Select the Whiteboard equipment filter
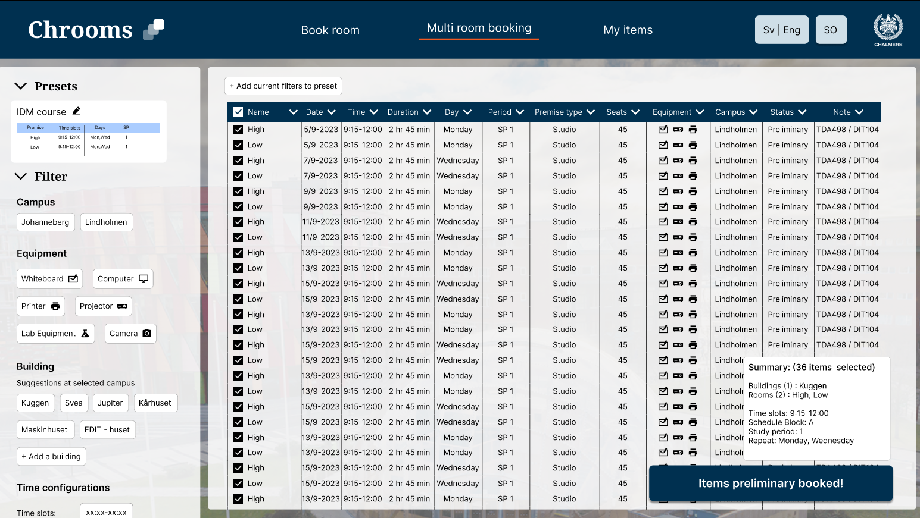920x518 pixels. coord(49,279)
